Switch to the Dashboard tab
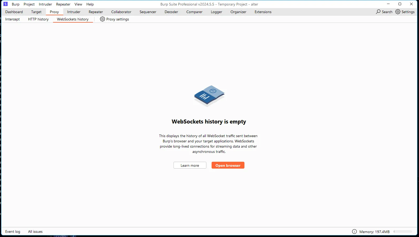 (x=14, y=12)
